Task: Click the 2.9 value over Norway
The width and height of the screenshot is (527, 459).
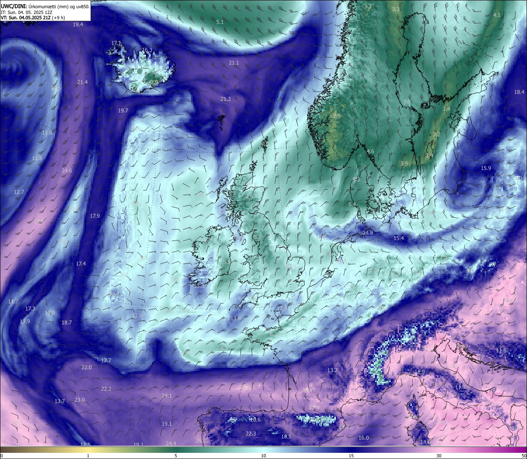Action: [337, 116]
